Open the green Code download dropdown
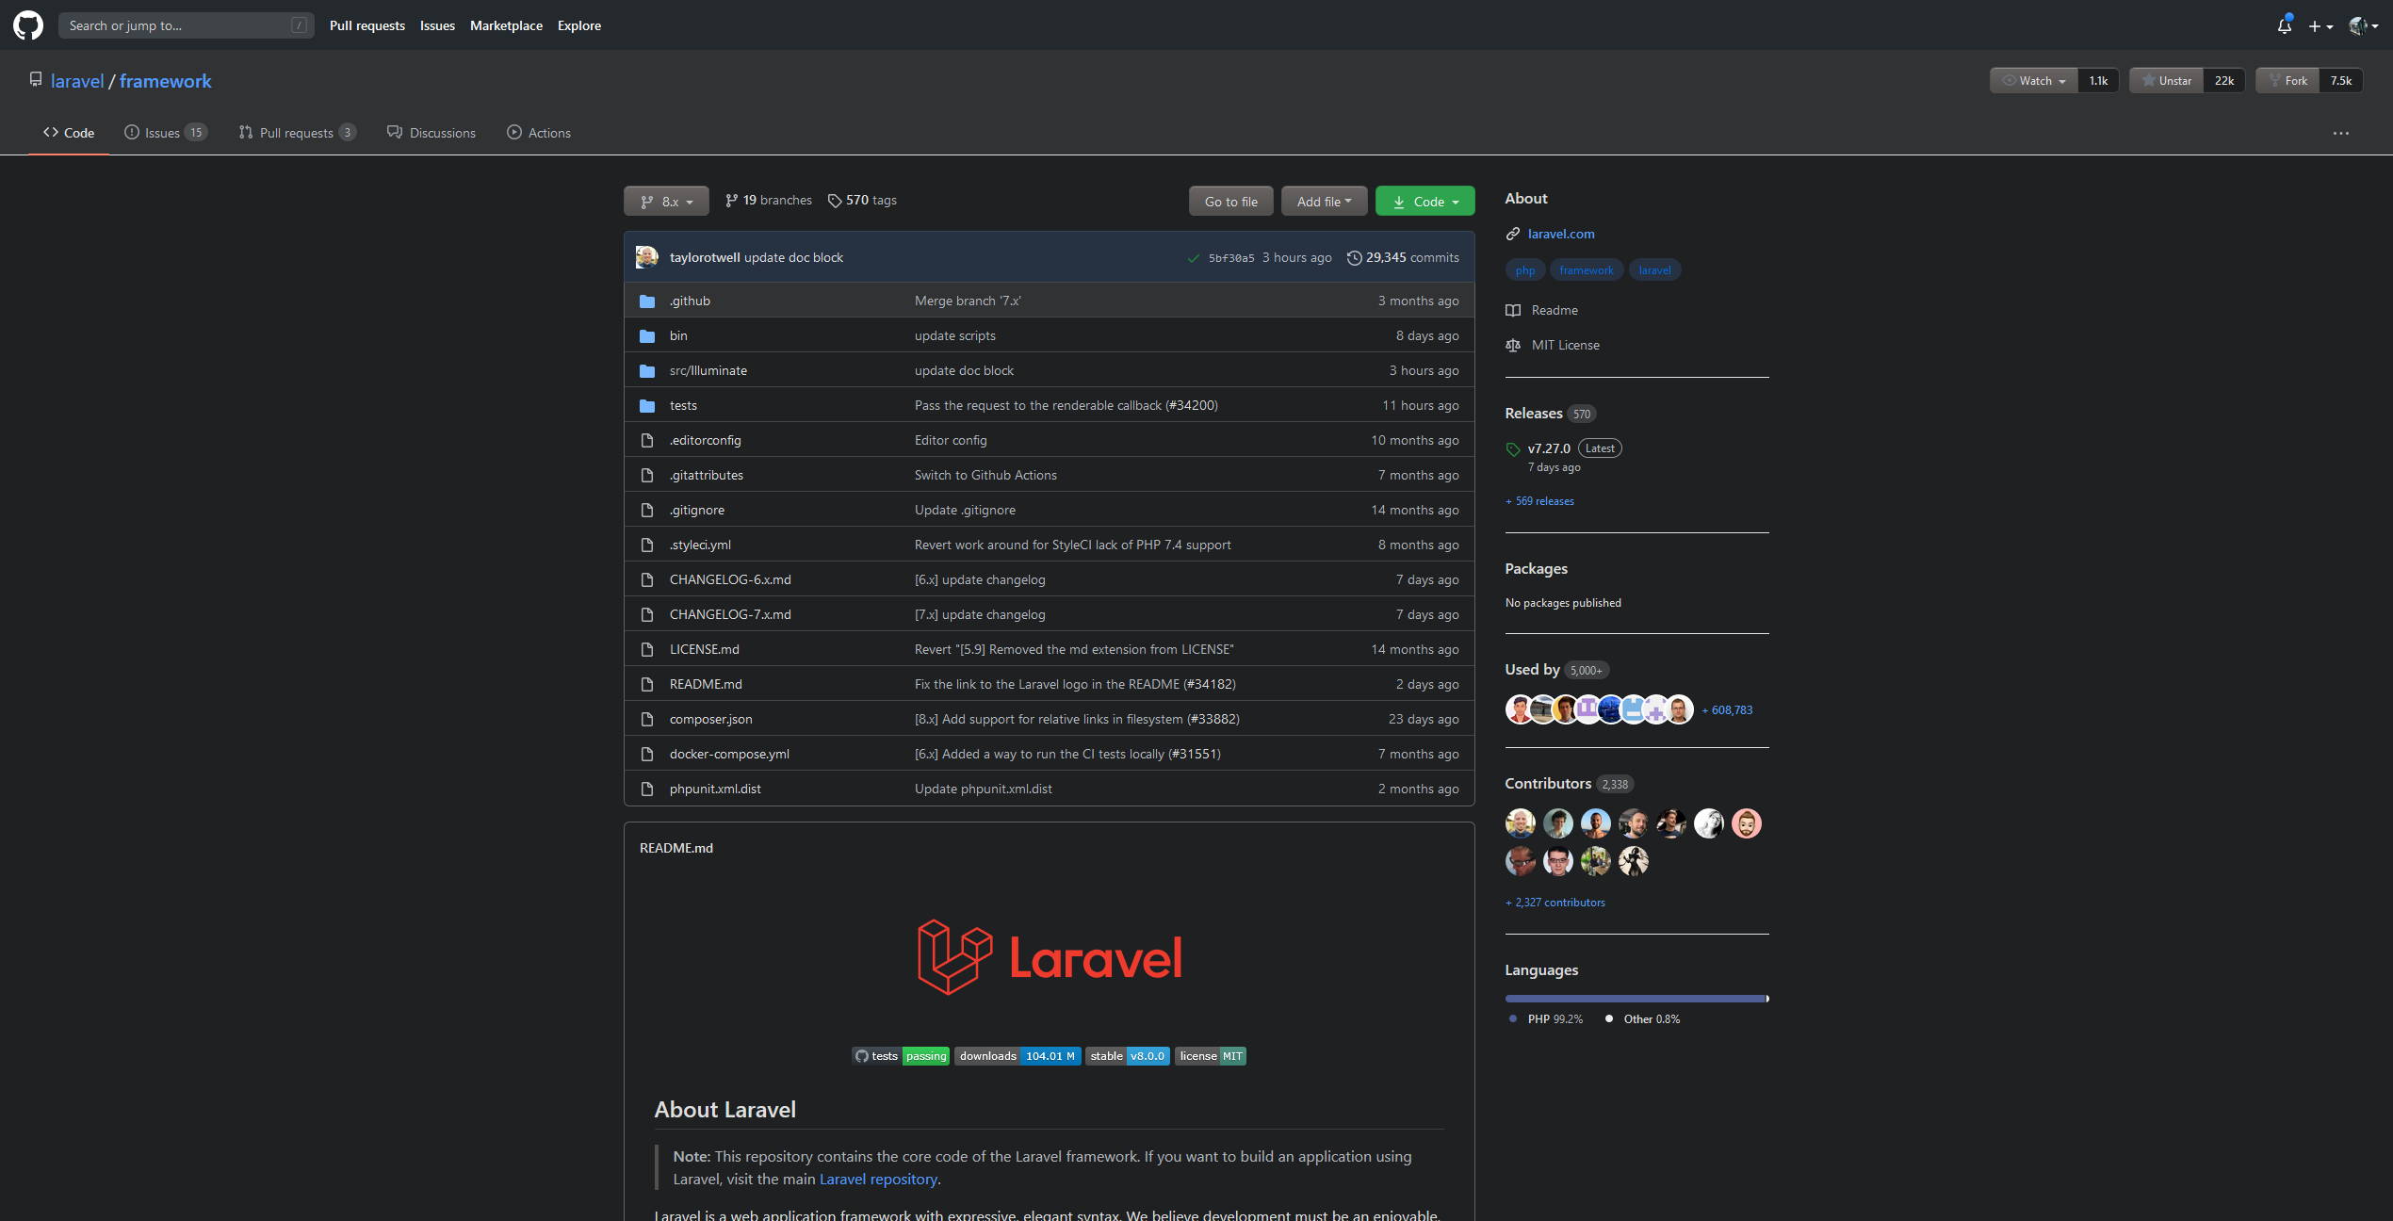2393x1221 pixels. pyautogui.click(x=1424, y=202)
